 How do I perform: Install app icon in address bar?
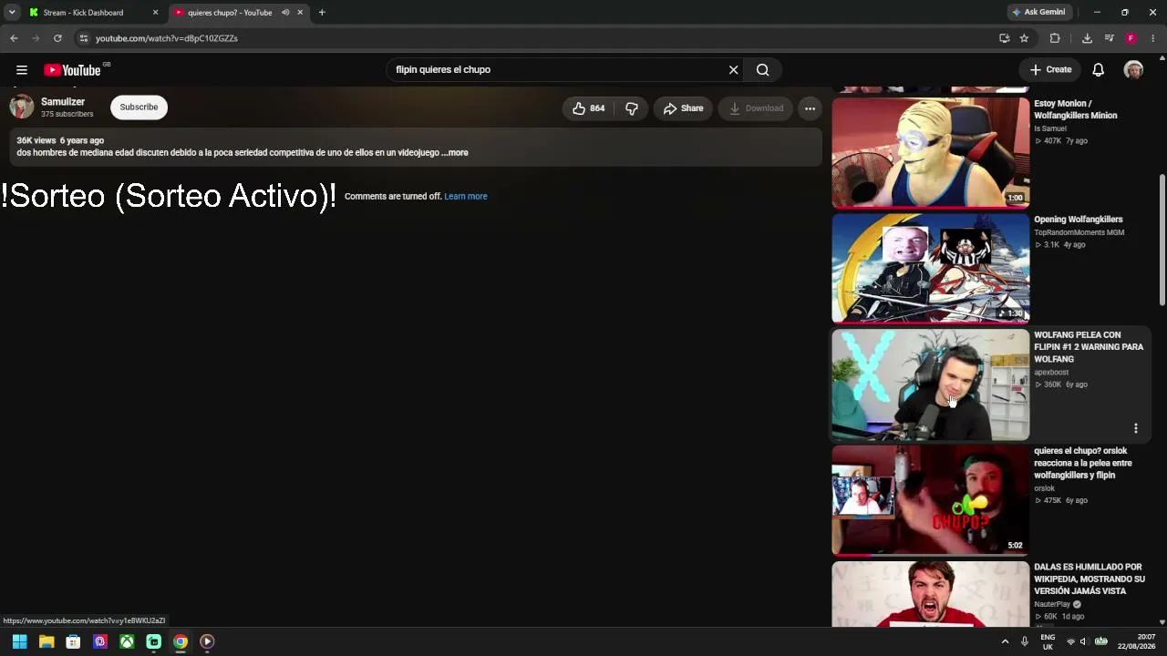pyautogui.click(x=1004, y=38)
